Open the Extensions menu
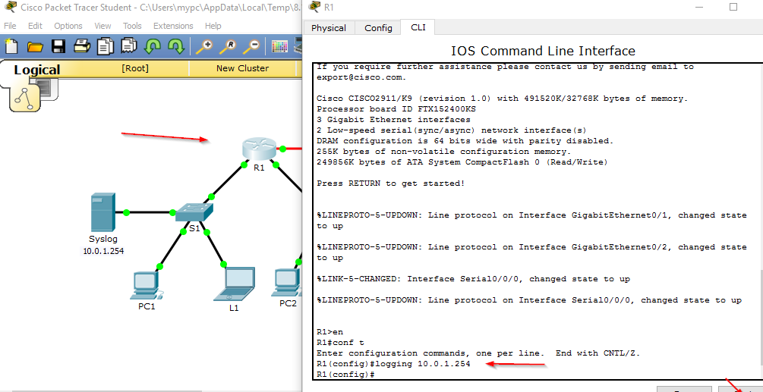The image size is (763, 392). pyautogui.click(x=173, y=26)
